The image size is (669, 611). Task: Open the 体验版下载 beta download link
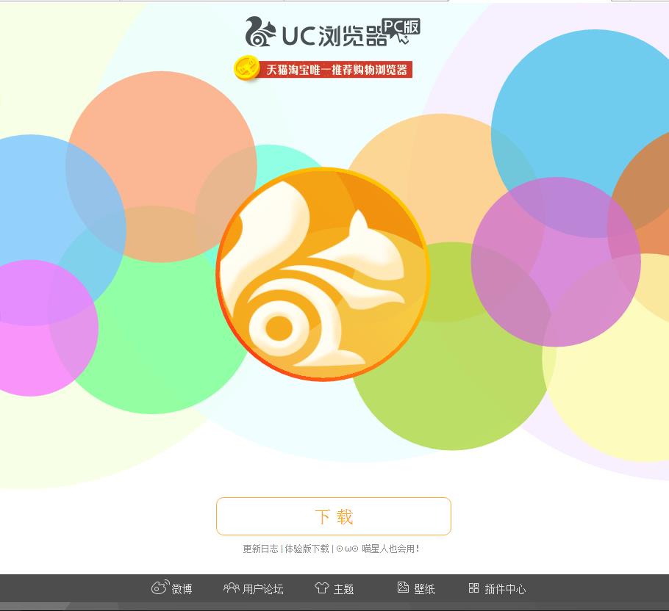(307, 549)
